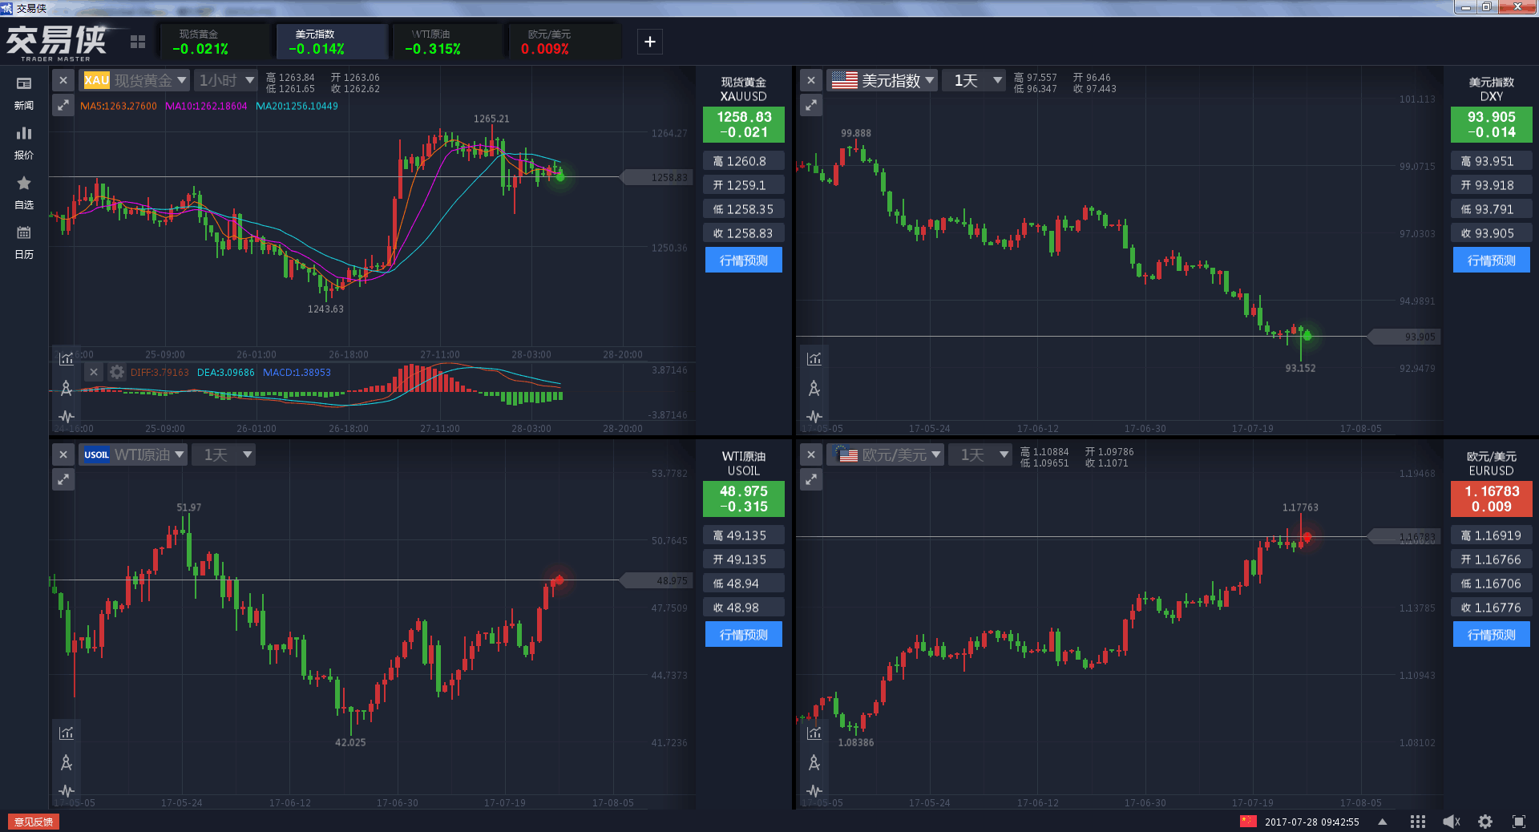1539x832 pixels.
Task: Open MACD indicator settings gear
Action: (117, 372)
